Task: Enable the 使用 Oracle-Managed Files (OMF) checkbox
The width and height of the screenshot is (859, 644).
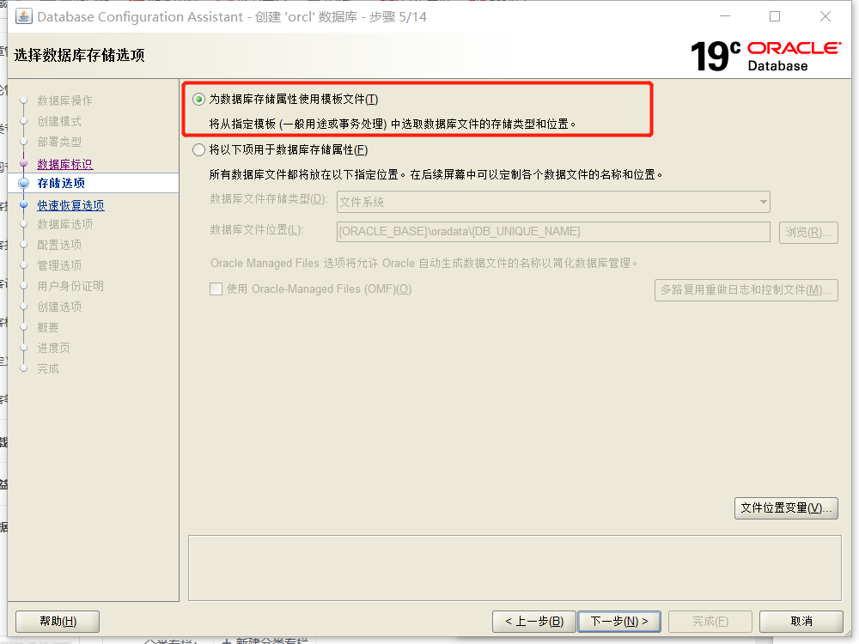Action: click(216, 289)
